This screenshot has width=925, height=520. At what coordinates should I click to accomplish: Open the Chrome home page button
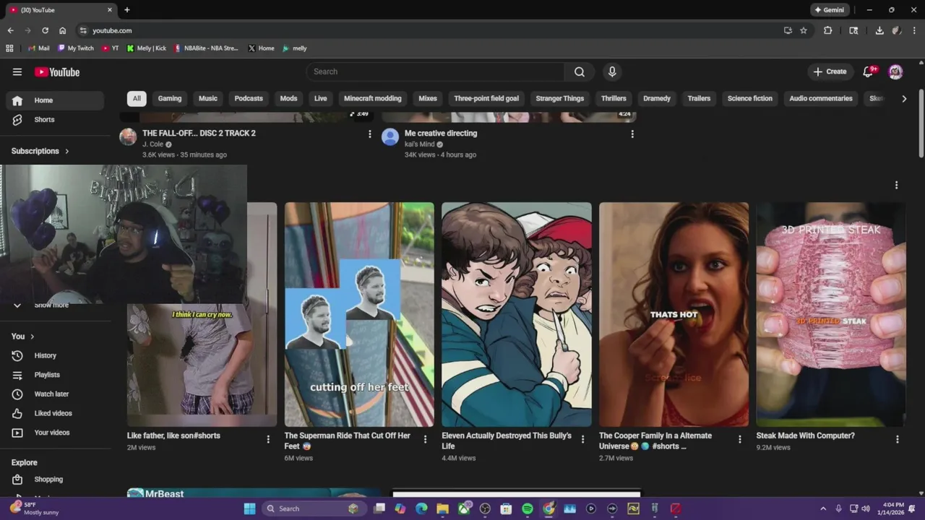pyautogui.click(x=62, y=30)
